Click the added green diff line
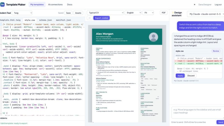This screenshot has height=126, width=224. pyautogui.click(x=198, y=64)
